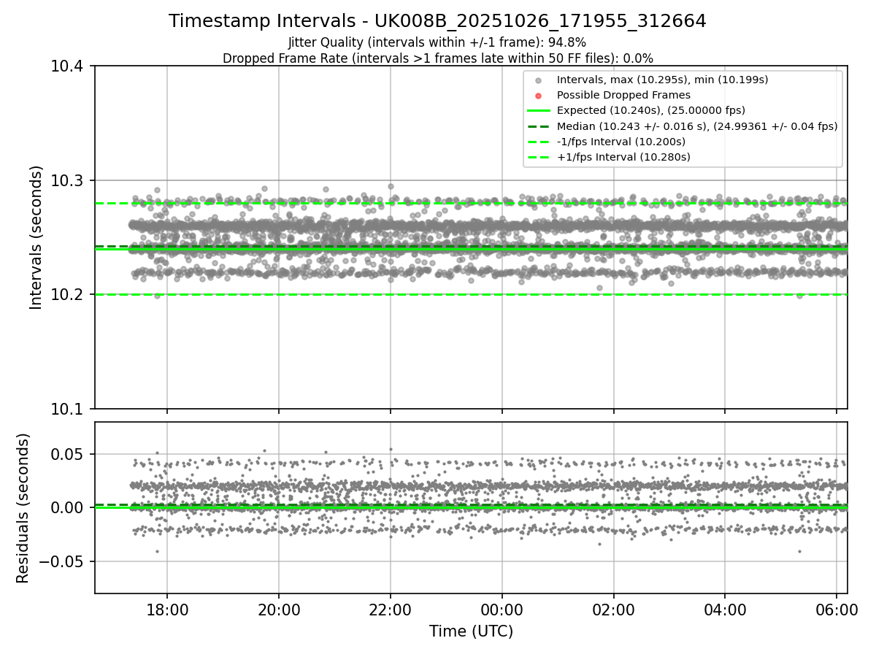Click the 'Expected (10.240s)' legend entry
Screen dimensions: 876x657
tap(651, 110)
